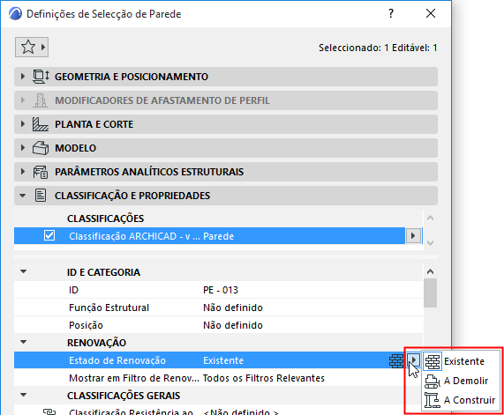Click the Classificação e Propriedades document icon
The image size is (504, 415).
pyautogui.click(x=41, y=196)
